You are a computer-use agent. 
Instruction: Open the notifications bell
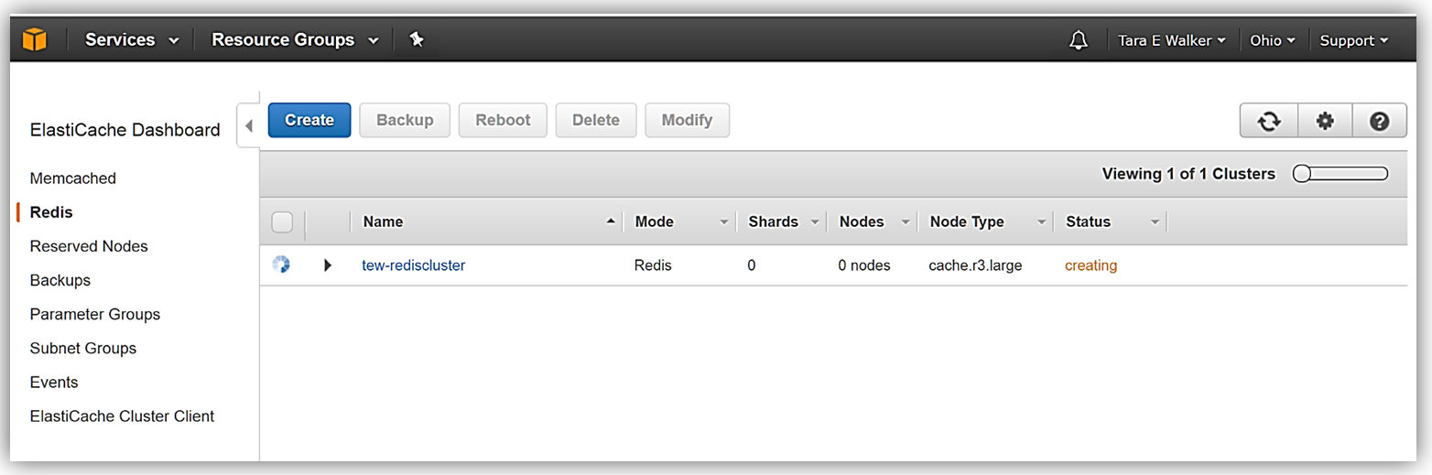click(1079, 40)
